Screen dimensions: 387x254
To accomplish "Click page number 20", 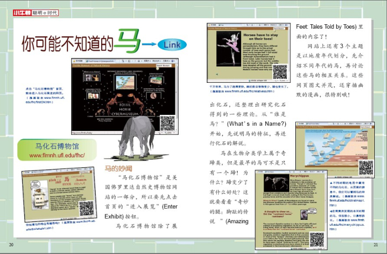I will [x=11, y=244].
